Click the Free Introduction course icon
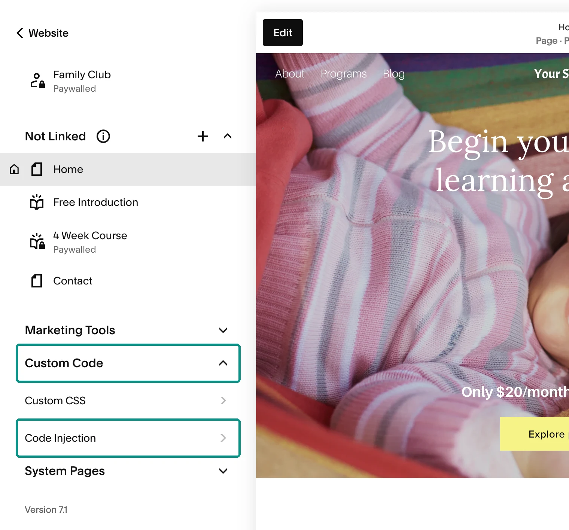The height and width of the screenshot is (530, 569). pyautogui.click(x=37, y=202)
